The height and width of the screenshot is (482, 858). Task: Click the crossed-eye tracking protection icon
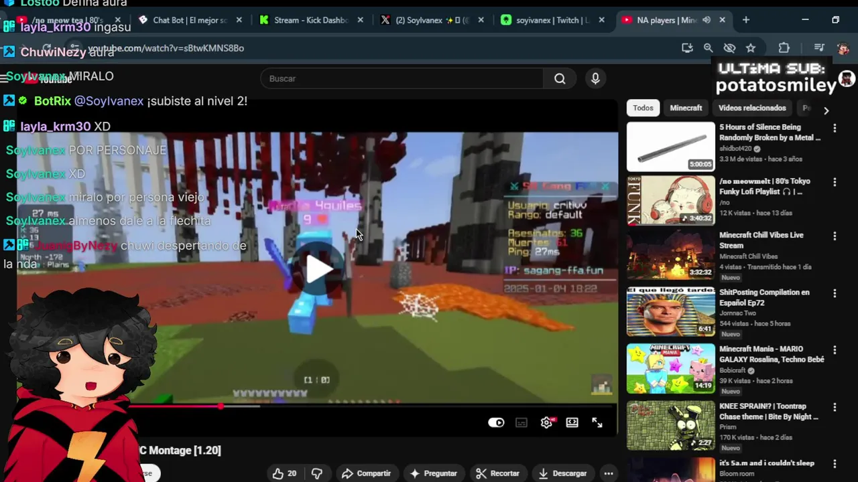729,48
